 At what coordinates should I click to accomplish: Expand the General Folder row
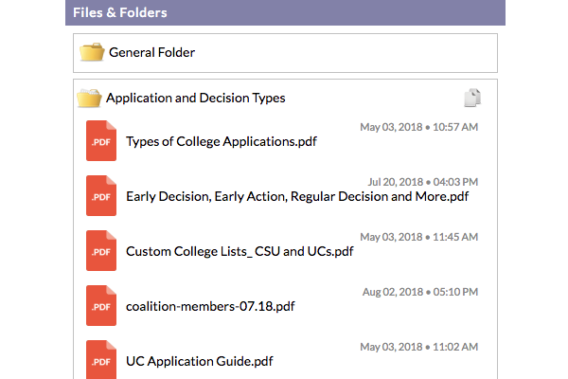pyautogui.click(x=286, y=53)
